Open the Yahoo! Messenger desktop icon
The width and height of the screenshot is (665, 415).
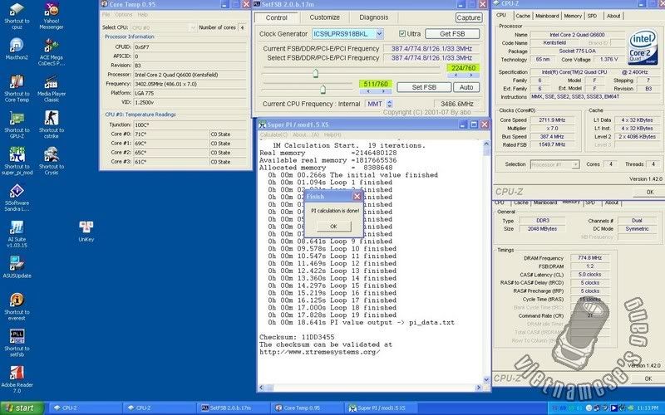pyautogui.click(x=52, y=16)
